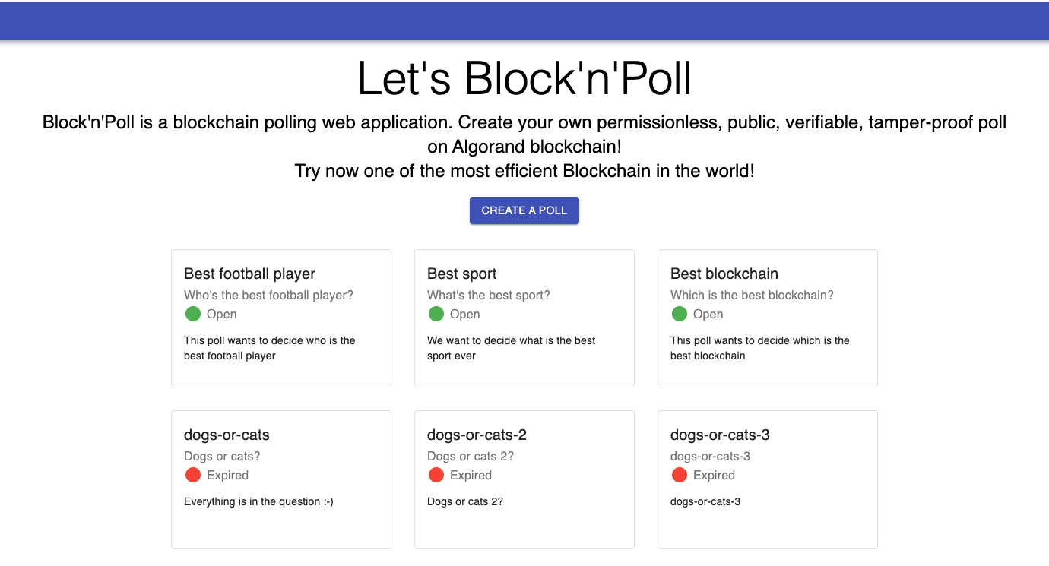Click the red Expired dot on dogs-or-cats poll
The width and height of the screenshot is (1049, 566).
[193, 475]
